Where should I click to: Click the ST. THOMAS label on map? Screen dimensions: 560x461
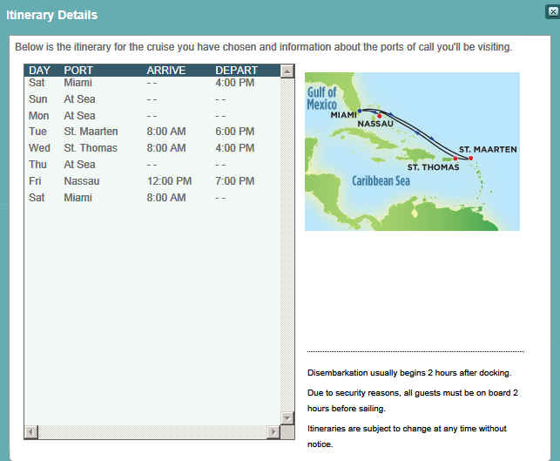coord(433,167)
